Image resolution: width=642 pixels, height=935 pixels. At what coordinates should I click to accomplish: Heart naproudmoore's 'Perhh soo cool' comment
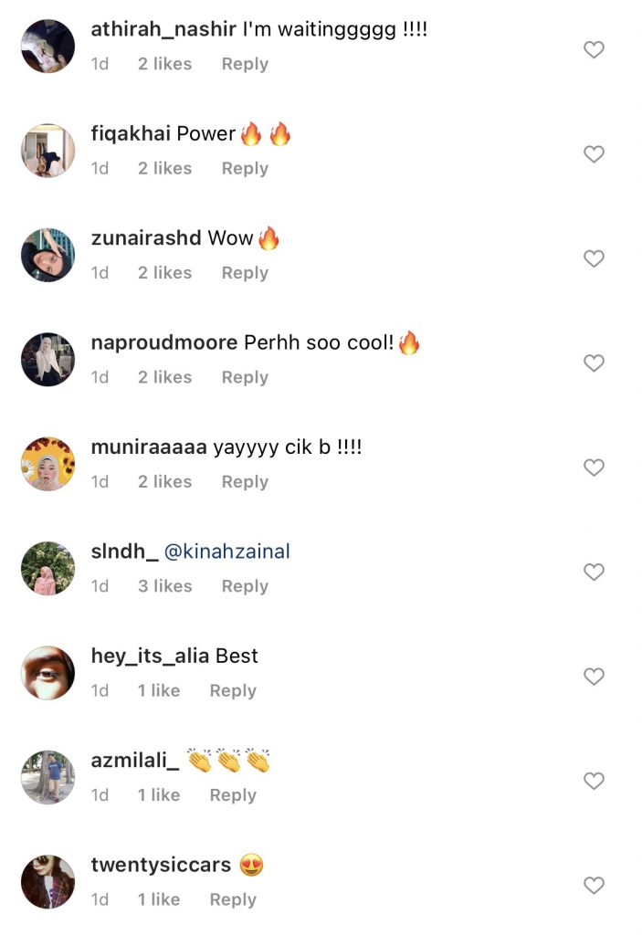594,363
